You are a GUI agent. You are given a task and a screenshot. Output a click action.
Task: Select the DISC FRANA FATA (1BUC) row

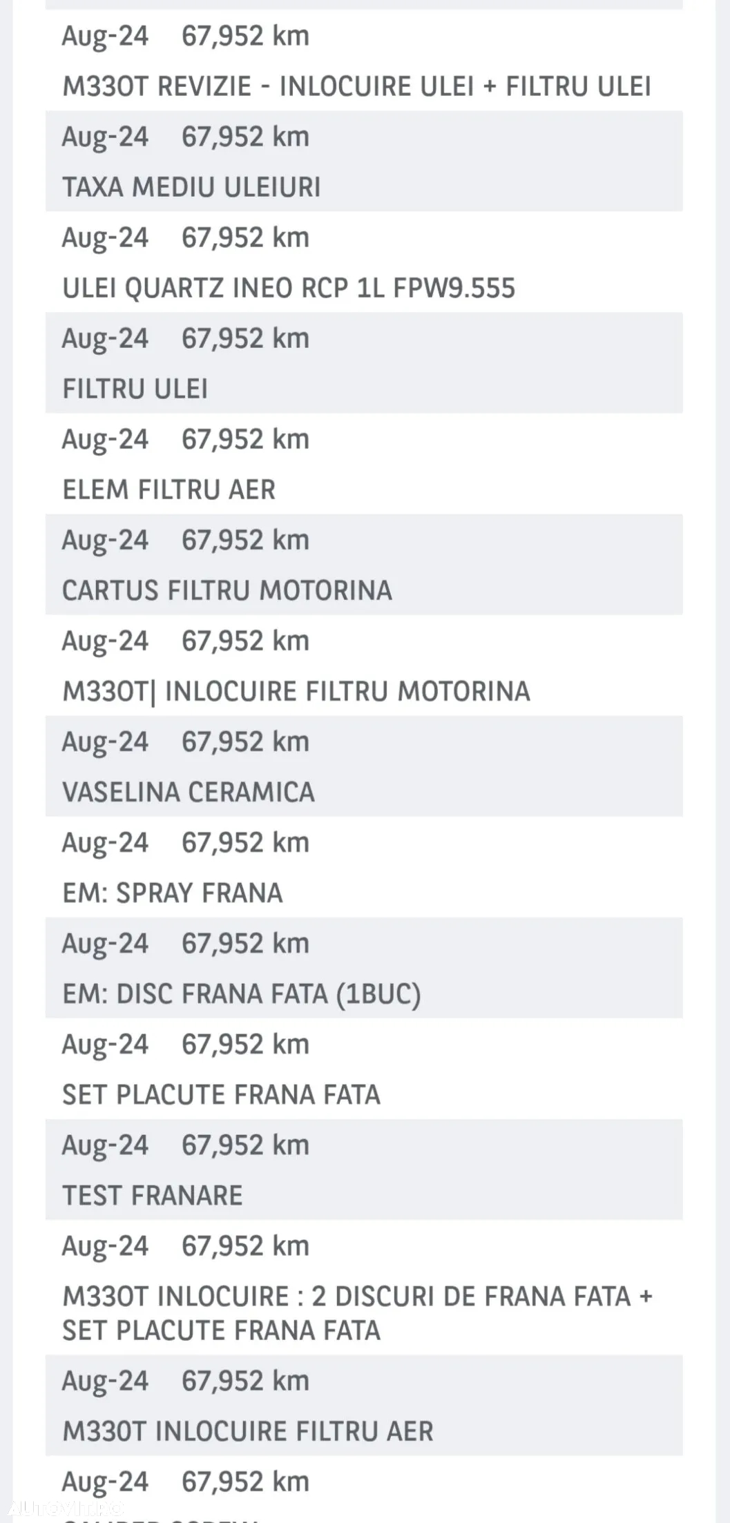tap(364, 967)
